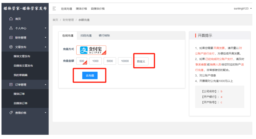This screenshot has height=139, width=256.
Task: Expand the 个人中心 sidebar arrow
Action: [x=45, y=28]
